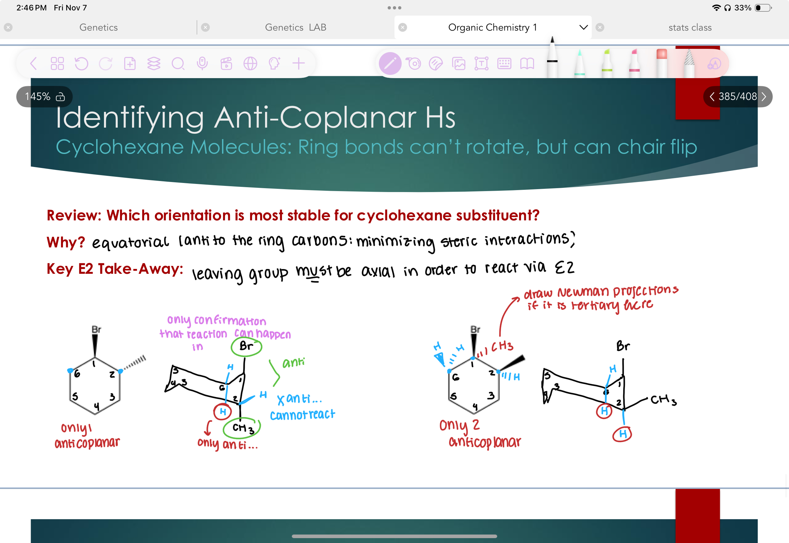Select the Undo tool in the toolbar
789x543 pixels.
(82, 63)
